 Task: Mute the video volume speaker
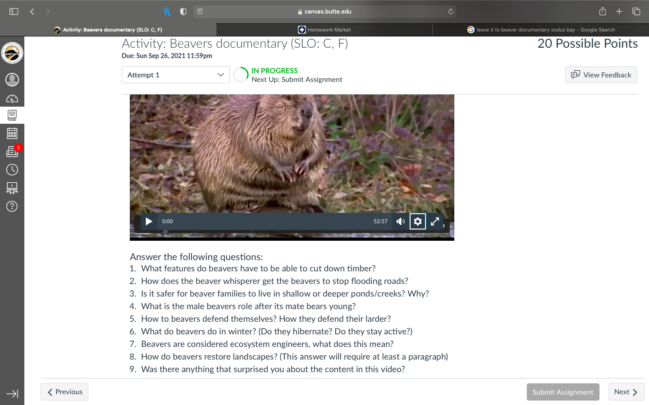pos(401,221)
